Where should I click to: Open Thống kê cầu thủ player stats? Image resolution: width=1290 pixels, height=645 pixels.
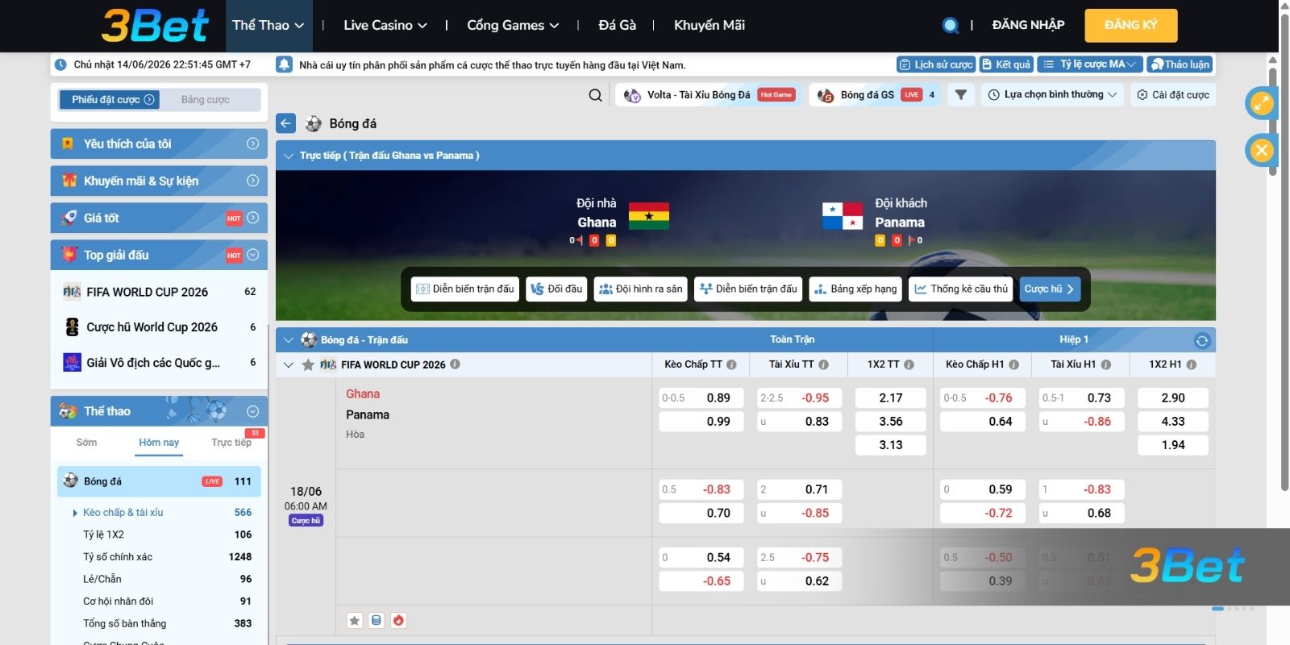click(x=961, y=289)
